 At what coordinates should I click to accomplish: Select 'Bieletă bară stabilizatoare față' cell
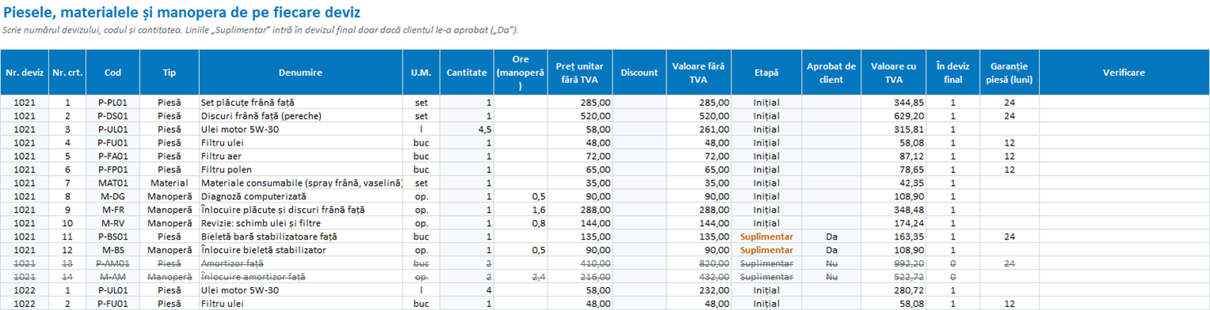[x=300, y=236]
